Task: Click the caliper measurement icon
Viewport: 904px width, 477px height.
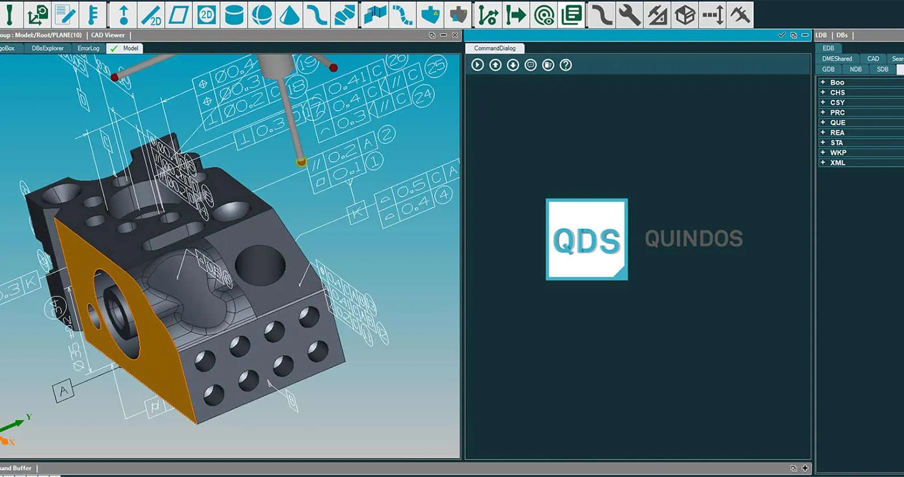Action: click(x=740, y=15)
